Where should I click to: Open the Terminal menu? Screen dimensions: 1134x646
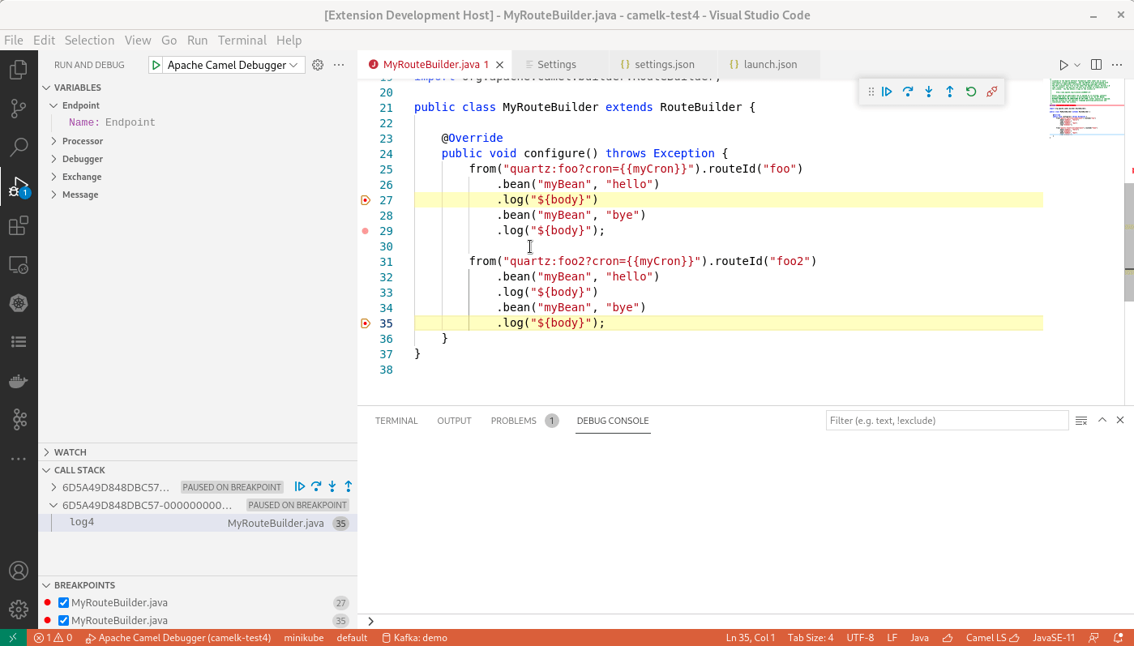coord(242,40)
